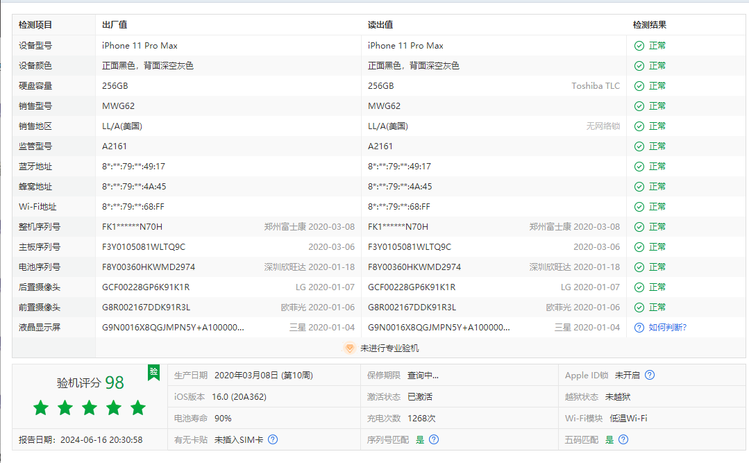Image resolution: width=749 pixels, height=463 pixels.
Task: Click the 充电次数 1268次 value
Action: pos(421,418)
